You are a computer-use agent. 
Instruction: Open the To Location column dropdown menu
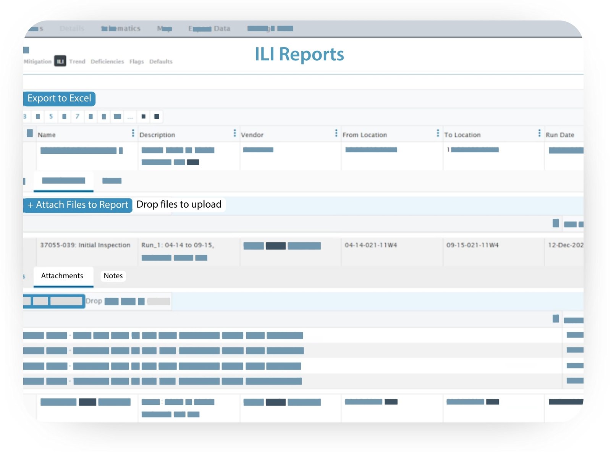(x=539, y=134)
